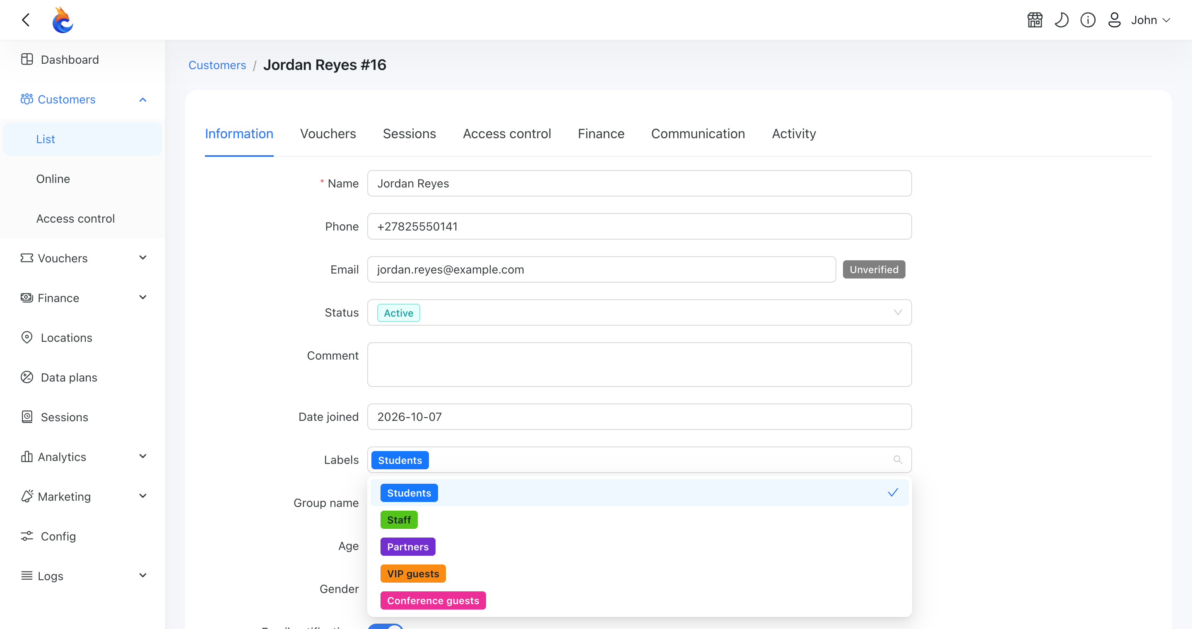Click the Dashboard sidebar icon

pyautogui.click(x=27, y=59)
